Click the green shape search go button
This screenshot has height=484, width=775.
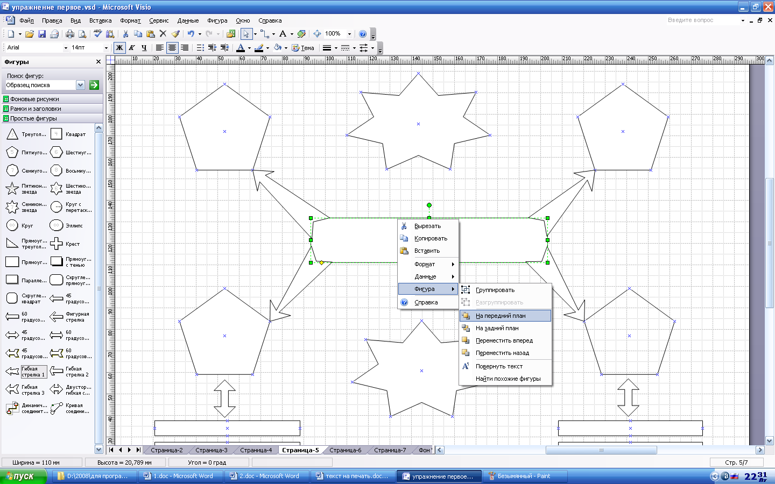pyautogui.click(x=94, y=85)
